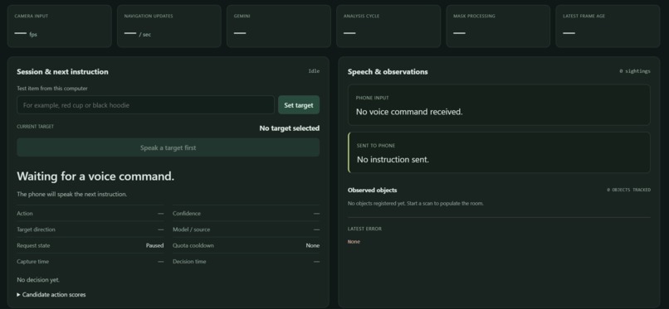Click the Gemini stat card
The height and width of the screenshot is (309, 669).
tap(279, 26)
